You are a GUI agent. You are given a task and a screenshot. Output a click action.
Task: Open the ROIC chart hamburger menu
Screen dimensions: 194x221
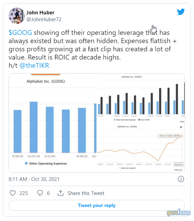(x=181, y=127)
